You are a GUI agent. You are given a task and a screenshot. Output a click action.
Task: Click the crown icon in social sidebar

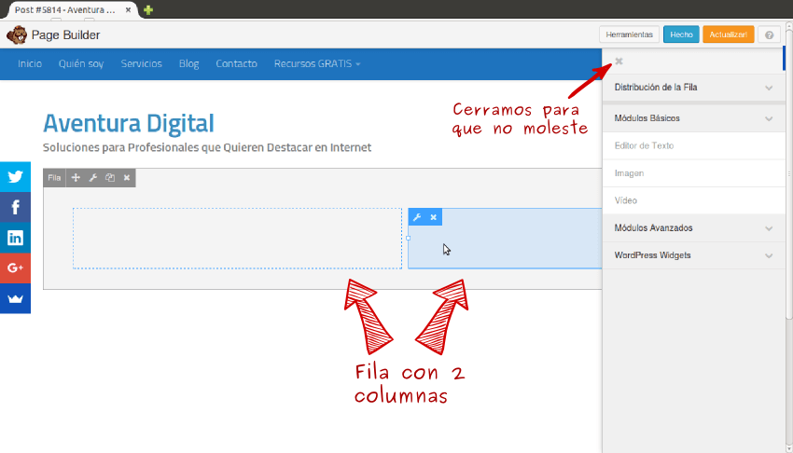(x=15, y=298)
